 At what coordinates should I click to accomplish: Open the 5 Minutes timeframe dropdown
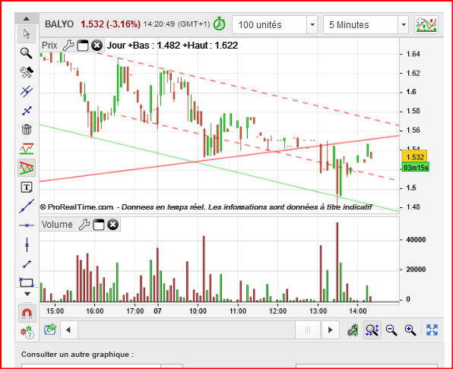pyautogui.click(x=404, y=25)
